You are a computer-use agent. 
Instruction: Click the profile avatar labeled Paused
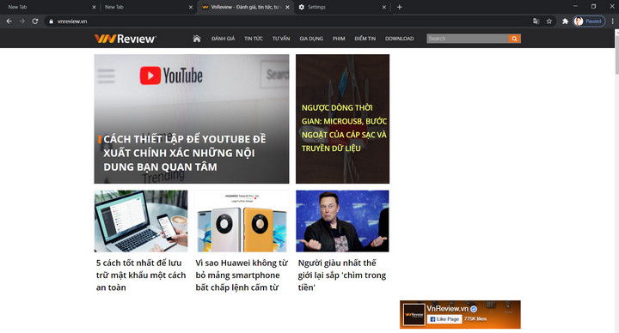coord(589,21)
